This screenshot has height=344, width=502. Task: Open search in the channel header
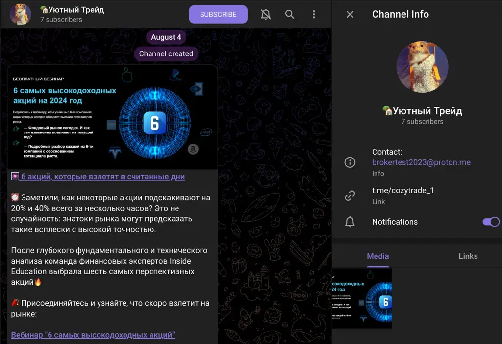tap(289, 14)
